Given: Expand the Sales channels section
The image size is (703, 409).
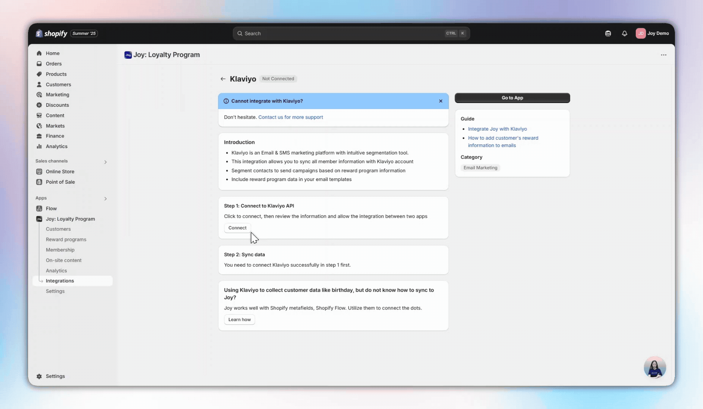Looking at the screenshot, I should [106, 162].
